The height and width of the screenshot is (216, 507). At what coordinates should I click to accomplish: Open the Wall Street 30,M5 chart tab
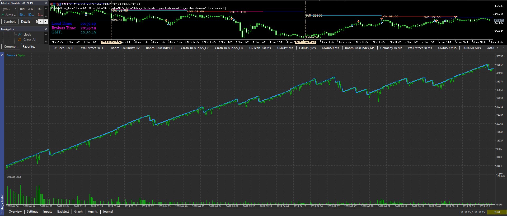point(420,48)
